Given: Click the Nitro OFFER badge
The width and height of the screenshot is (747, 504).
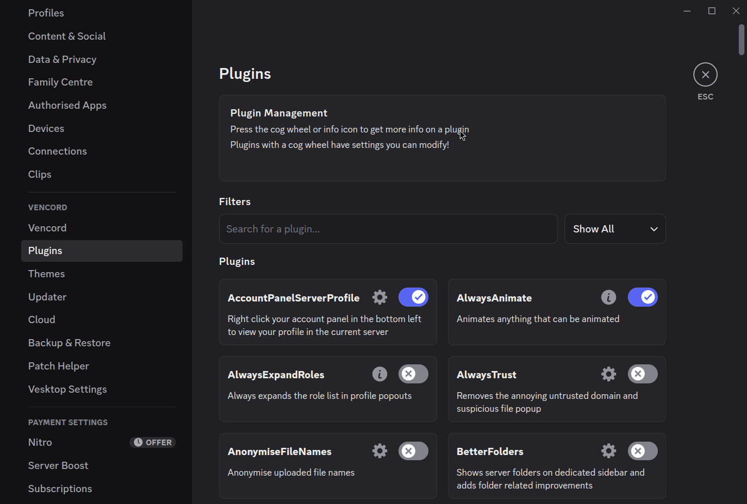Looking at the screenshot, I should pos(153,443).
